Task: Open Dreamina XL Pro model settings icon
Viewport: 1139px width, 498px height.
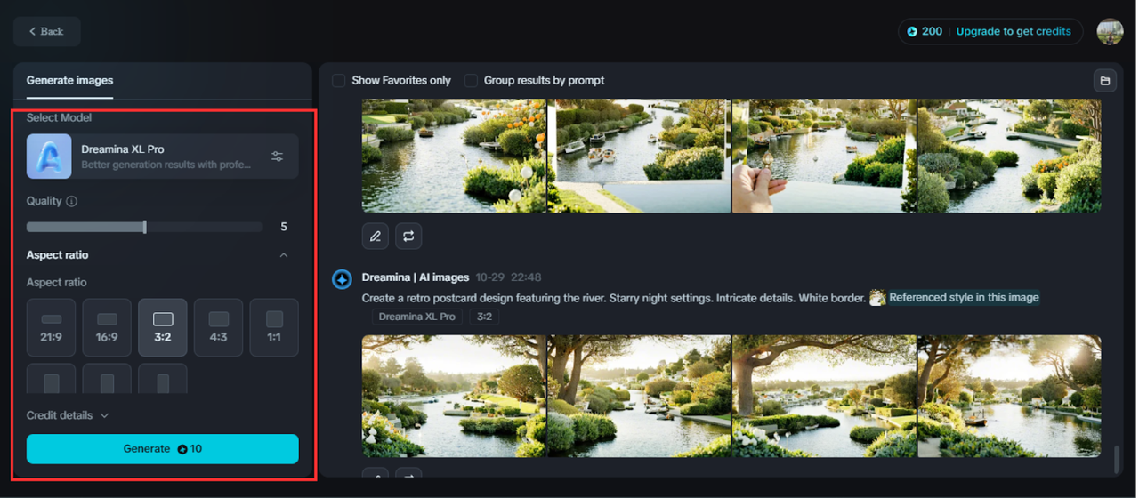Action: 278,157
